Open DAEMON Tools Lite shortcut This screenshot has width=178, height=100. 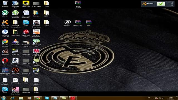tap(5, 32)
